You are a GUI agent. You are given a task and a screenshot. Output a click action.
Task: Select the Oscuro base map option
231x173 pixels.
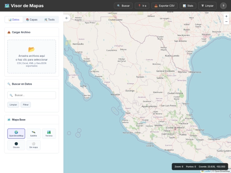coord(16,145)
